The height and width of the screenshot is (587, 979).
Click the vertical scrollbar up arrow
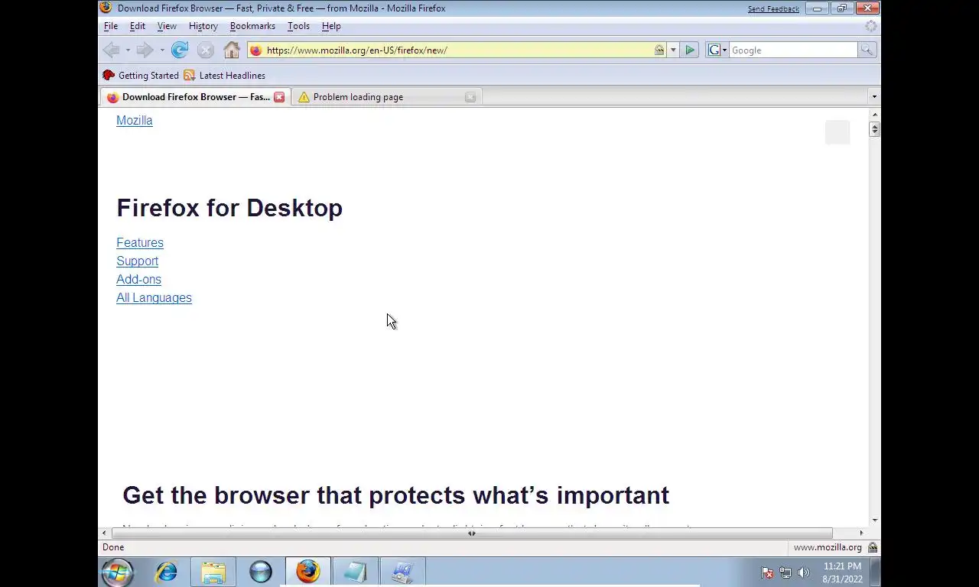tap(874, 114)
